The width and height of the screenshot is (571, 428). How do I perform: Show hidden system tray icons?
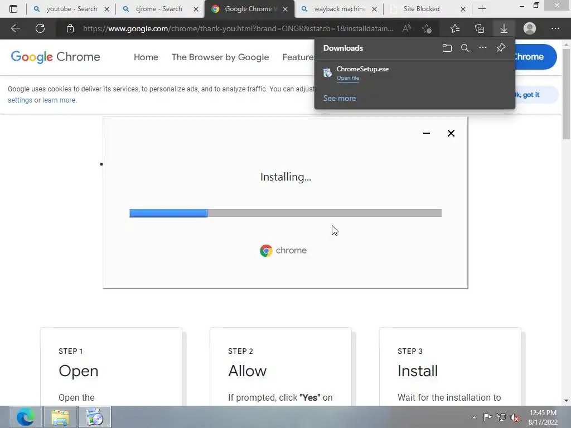[x=474, y=417]
